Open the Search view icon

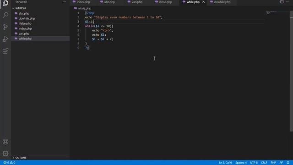click(x=5, y=15)
